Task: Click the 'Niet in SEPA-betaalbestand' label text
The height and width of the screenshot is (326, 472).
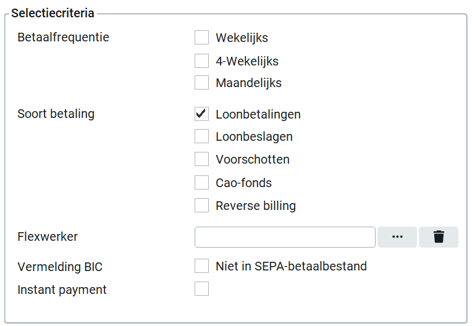Action: click(291, 267)
